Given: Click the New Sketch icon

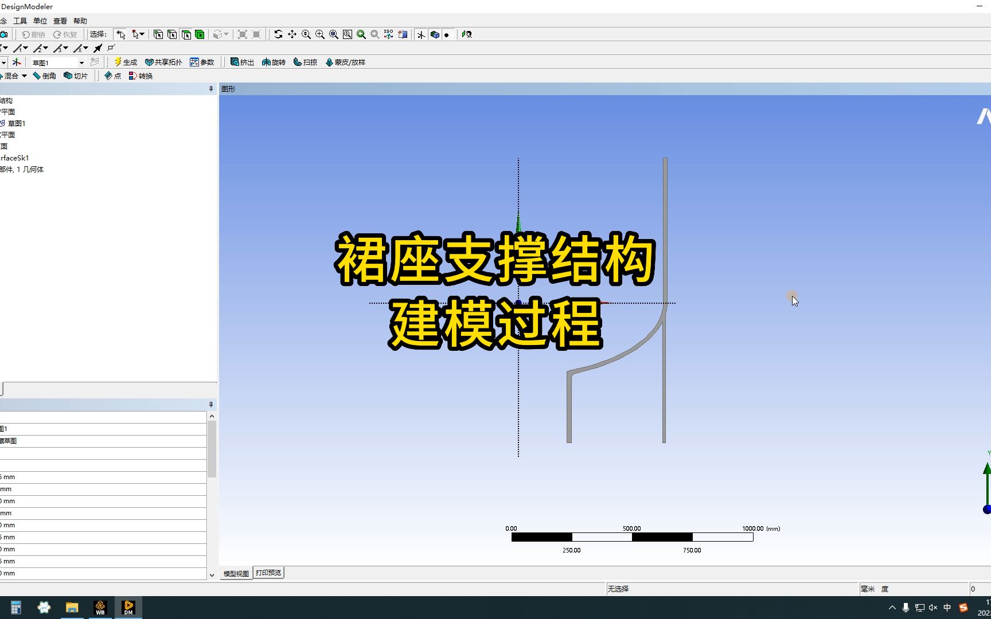Looking at the screenshot, I should [95, 62].
